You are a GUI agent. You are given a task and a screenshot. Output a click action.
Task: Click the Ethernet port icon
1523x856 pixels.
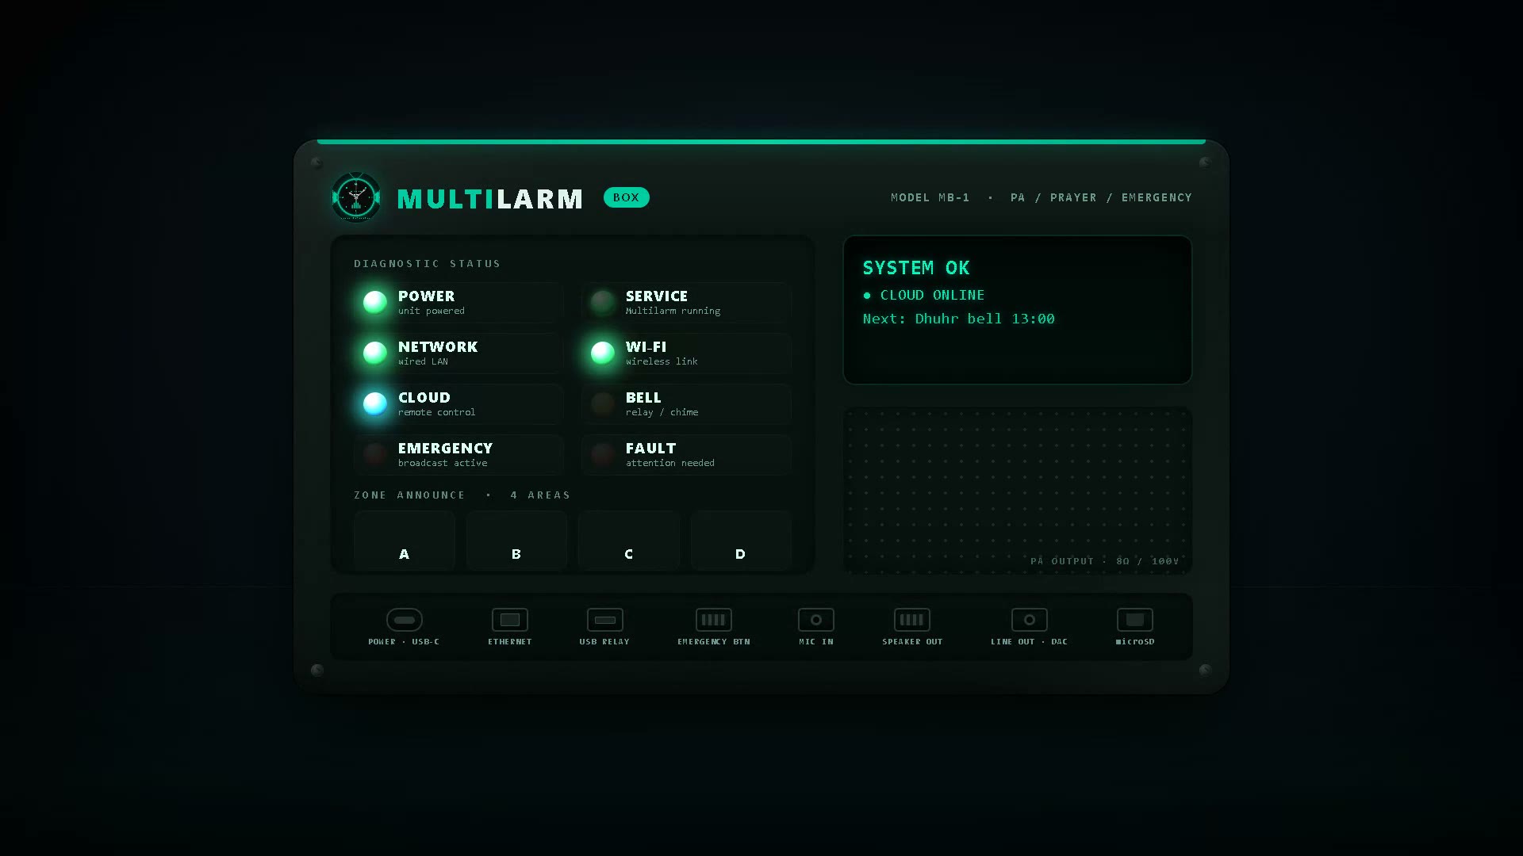point(510,620)
